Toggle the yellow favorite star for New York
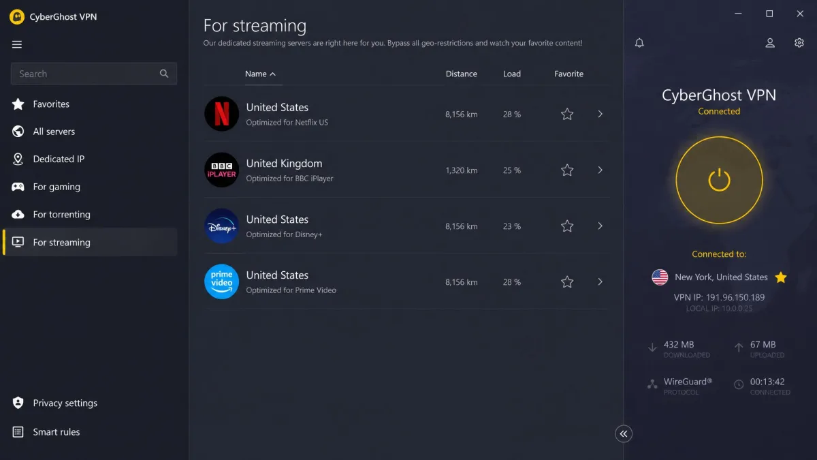817x460 pixels. click(x=781, y=277)
